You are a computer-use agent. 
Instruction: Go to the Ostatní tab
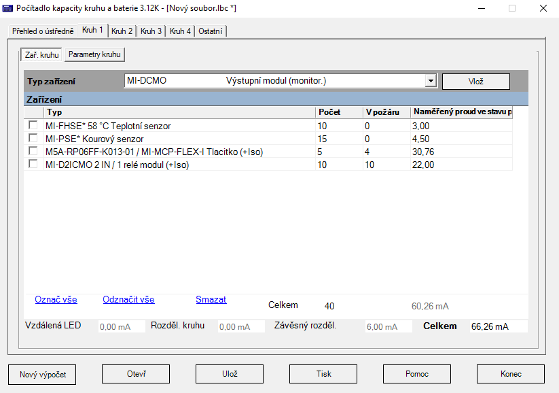(211, 31)
